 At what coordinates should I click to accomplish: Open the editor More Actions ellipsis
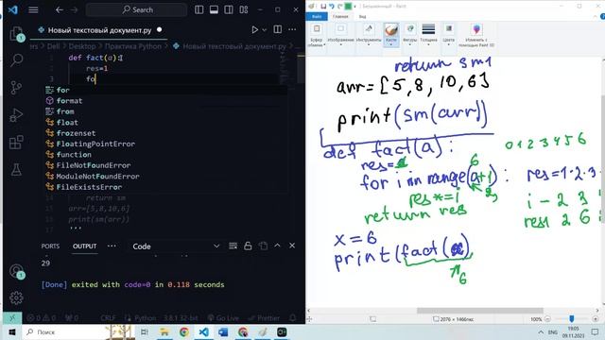point(292,29)
